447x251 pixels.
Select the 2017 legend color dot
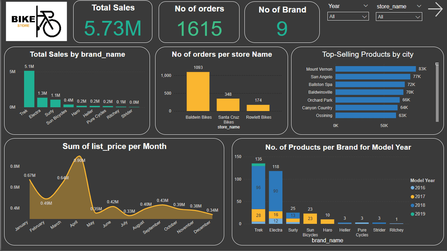412,197
